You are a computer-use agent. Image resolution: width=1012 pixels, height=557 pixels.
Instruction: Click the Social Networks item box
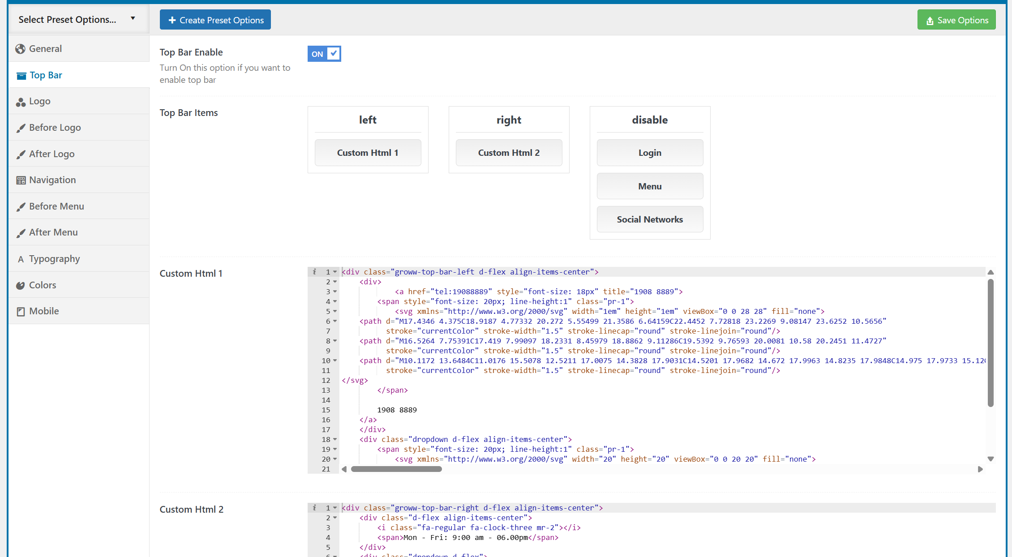650,219
